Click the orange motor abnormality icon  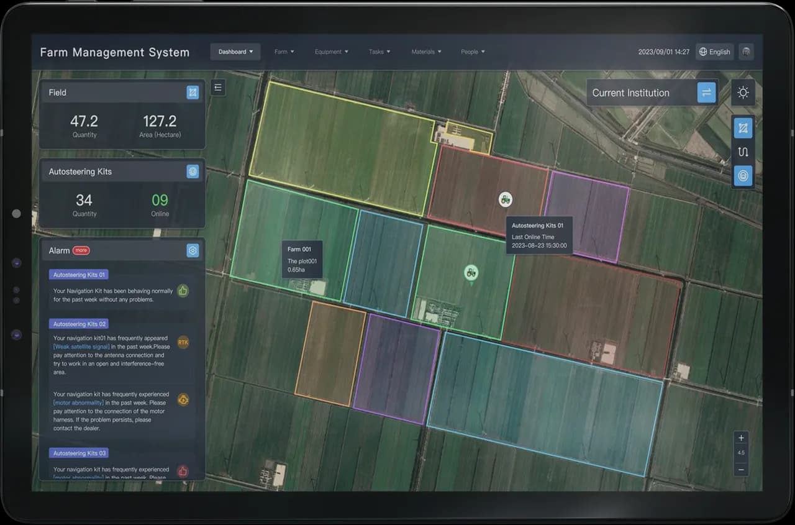[183, 399]
